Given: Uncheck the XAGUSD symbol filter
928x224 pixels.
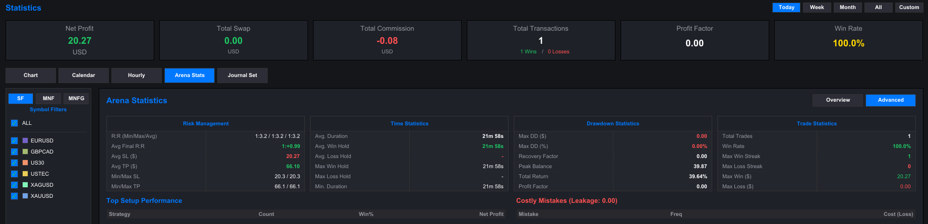Looking at the screenshot, I should coord(14,185).
